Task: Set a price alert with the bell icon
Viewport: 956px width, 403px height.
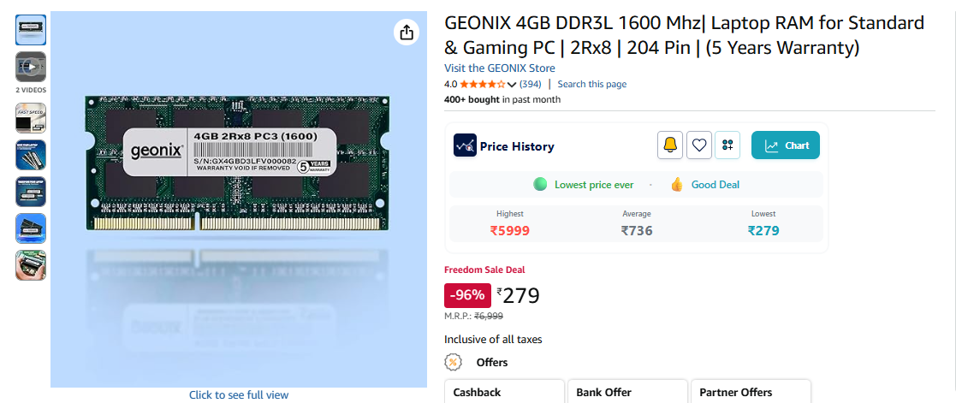Action: pyautogui.click(x=670, y=145)
